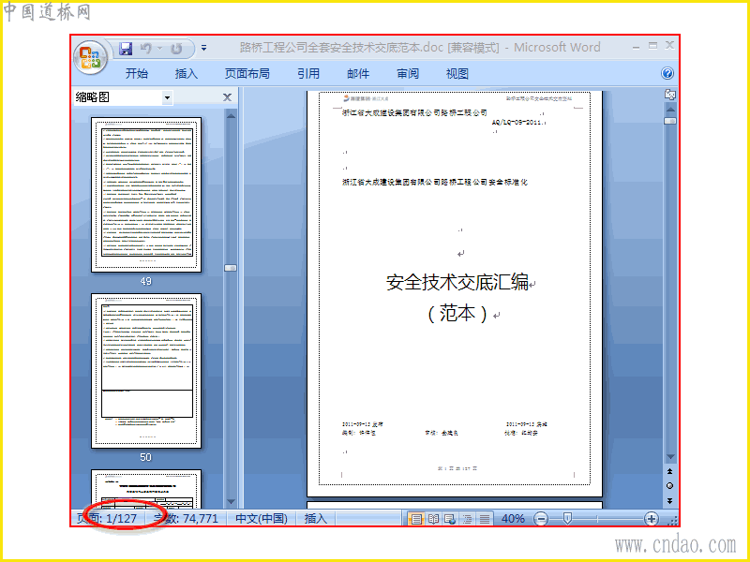Switch to Draft view icon
Screen dimensions: 750x562
484,519
